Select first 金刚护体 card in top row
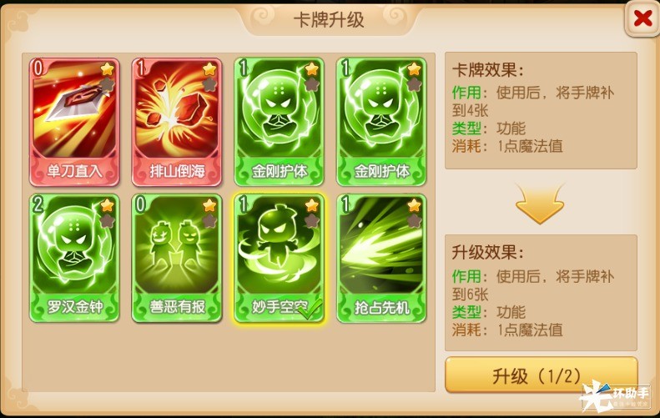The height and width of the screenshot is (418, 660). (279, 122)
